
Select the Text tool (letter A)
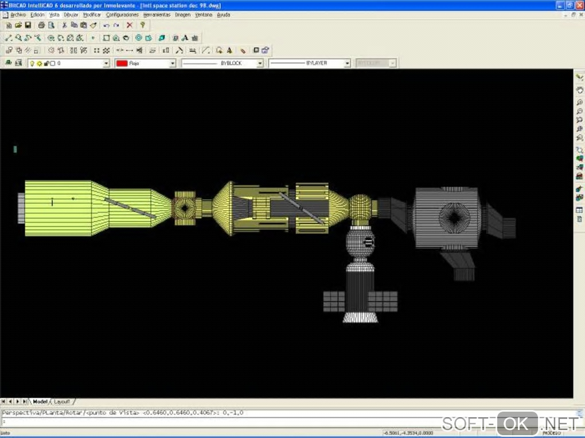[185, 38]
